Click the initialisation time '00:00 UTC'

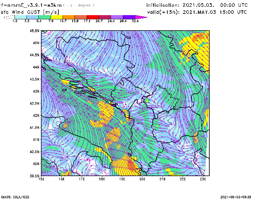click(234, 5)
